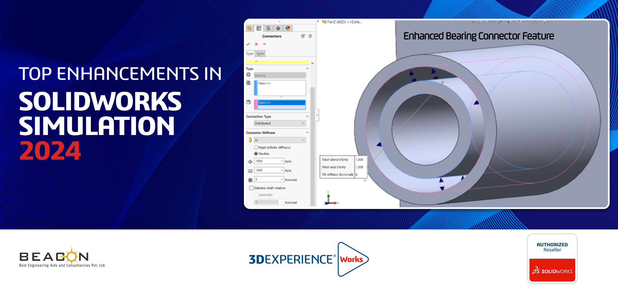Click the pink color bar beside Face<2>
618x288 pixels.
pyautogui.click(x=256, y=105)
